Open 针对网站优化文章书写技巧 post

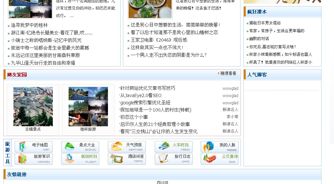pos(148,88)
